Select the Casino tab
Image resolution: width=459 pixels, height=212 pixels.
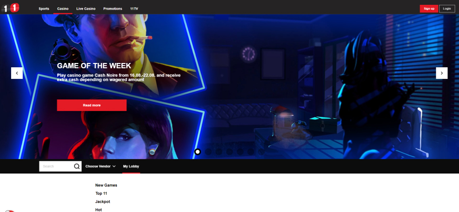[63, 9]
